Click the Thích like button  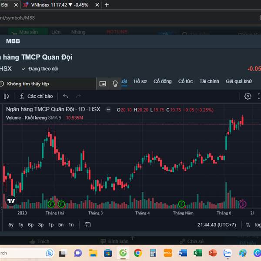40,241
